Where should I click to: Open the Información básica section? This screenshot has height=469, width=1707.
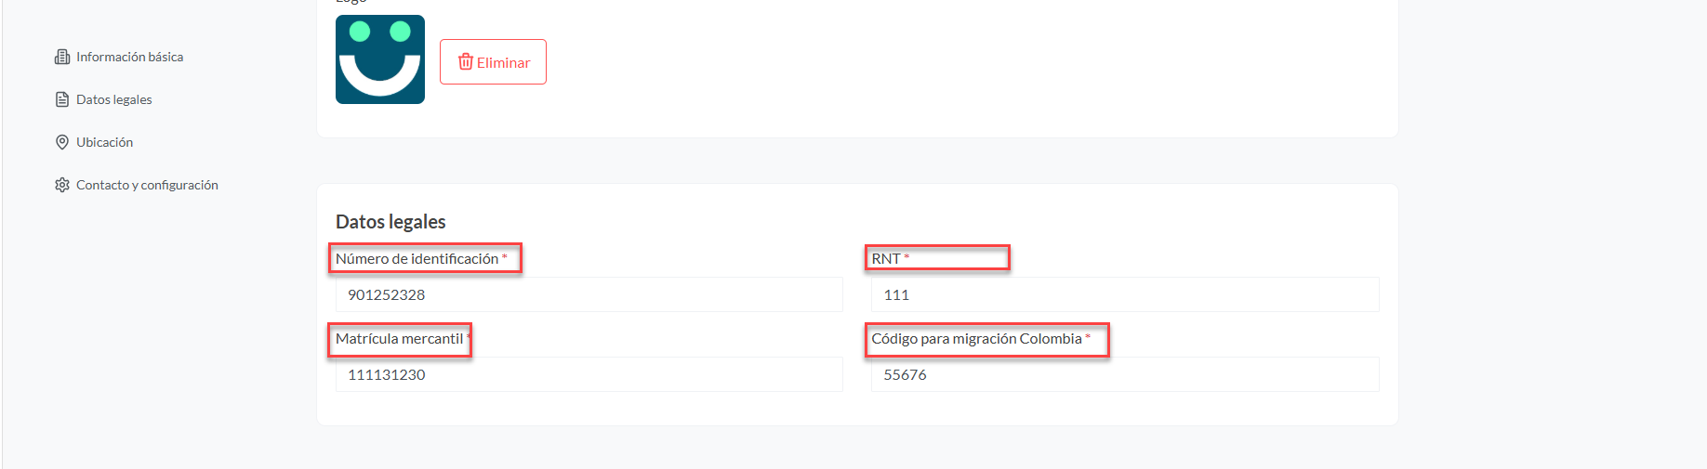[x=129, y=57]
